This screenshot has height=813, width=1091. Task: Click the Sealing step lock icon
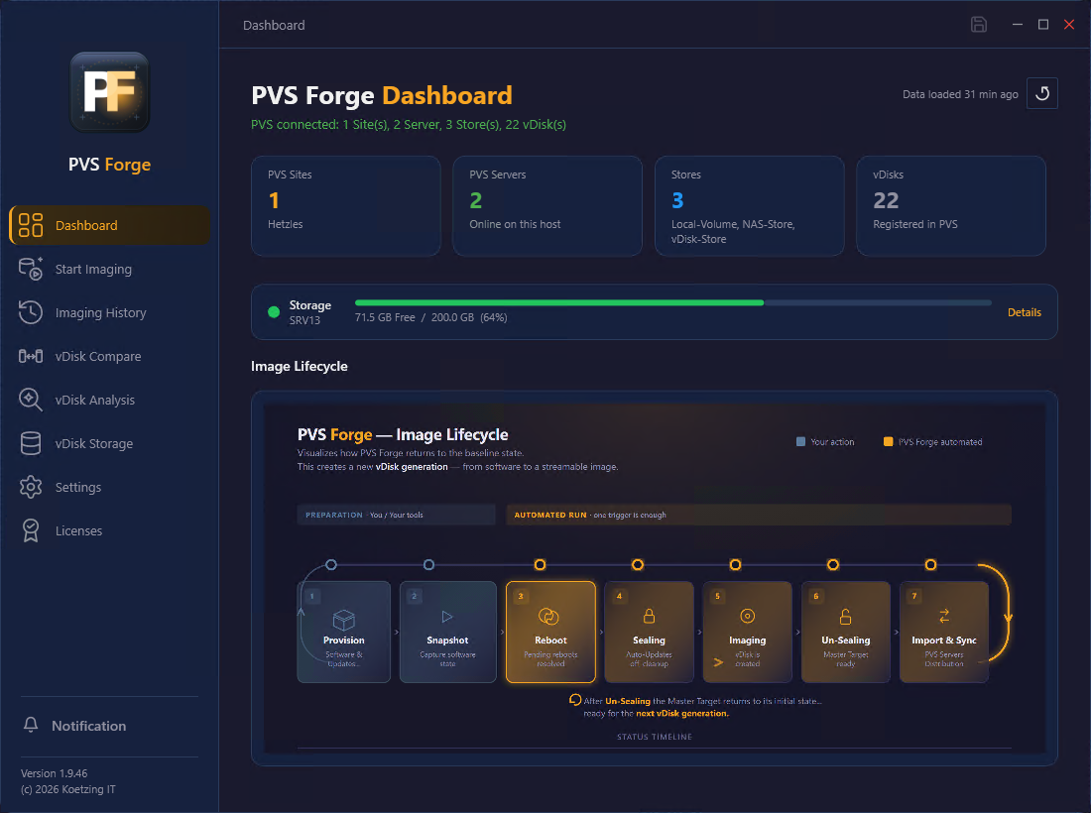pyautogui.click(x=650, y=616)
